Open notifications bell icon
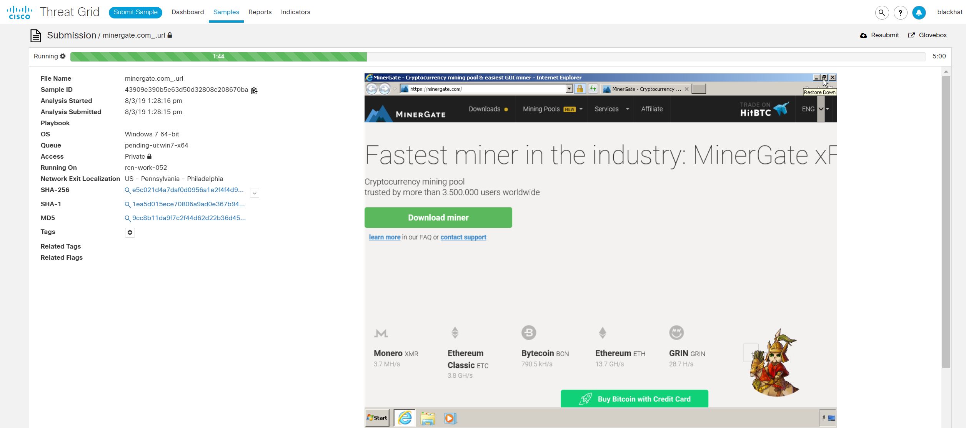This screenshot has height=428, width=966. point(919,13)
